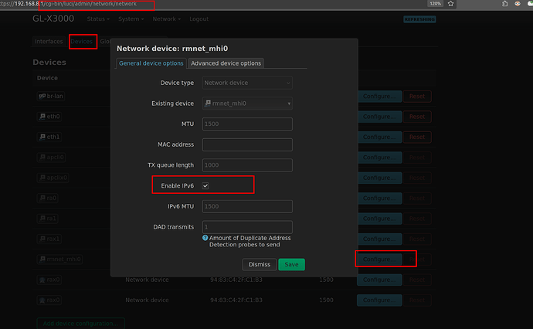Open the extensions puzzle icon in browser toolbar
This screenshot has height=329, width=533.
coord(504,4)
